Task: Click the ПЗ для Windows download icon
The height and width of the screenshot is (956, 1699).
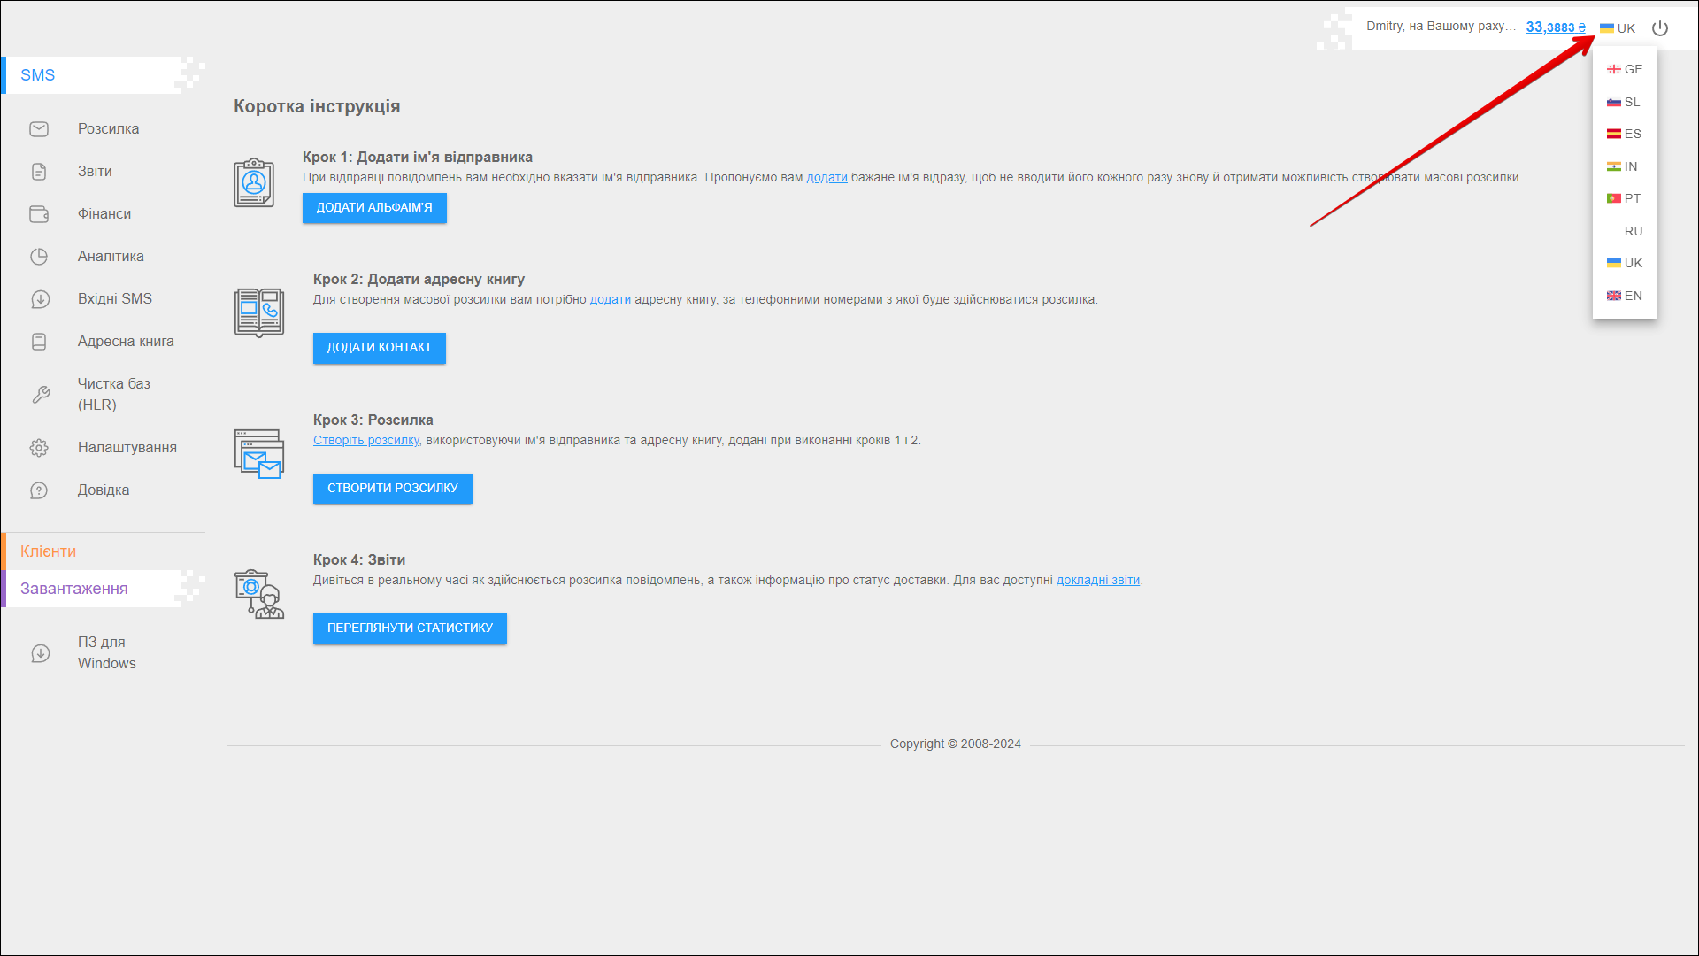Action: tap(41, 653)
